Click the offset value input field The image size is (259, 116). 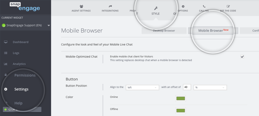(x=187, y=87)
